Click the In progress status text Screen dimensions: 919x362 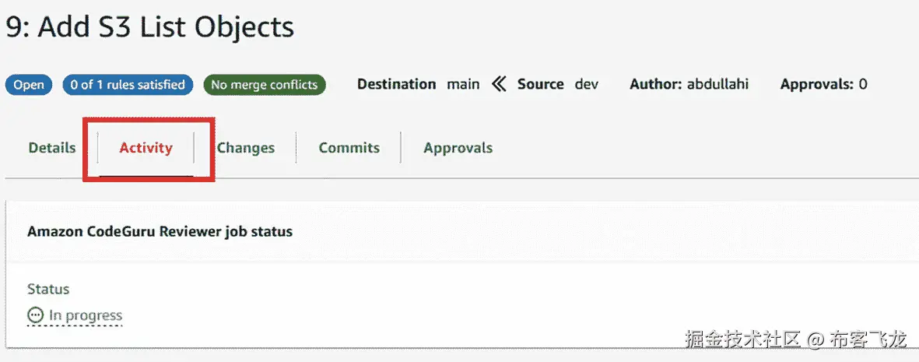pyautogui.click(x=86, y=315)
